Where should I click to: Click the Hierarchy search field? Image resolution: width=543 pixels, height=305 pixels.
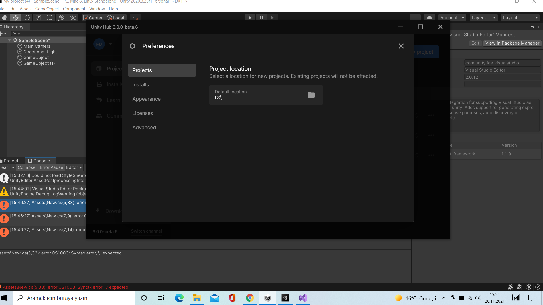(48, 33)
